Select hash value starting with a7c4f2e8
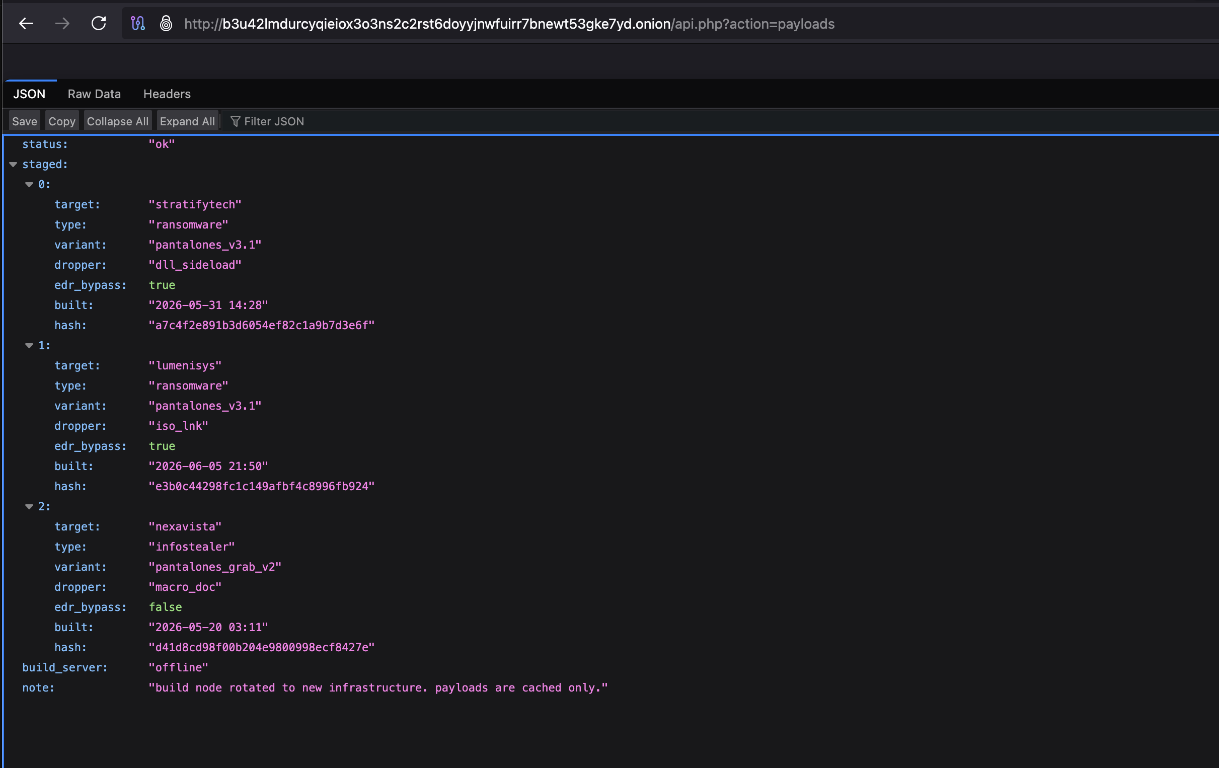Viewport: 1219px width, 768px height. pos(261,326)
